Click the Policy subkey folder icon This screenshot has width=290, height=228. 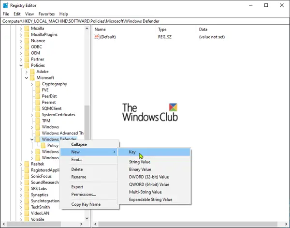[x=43, y=145]
